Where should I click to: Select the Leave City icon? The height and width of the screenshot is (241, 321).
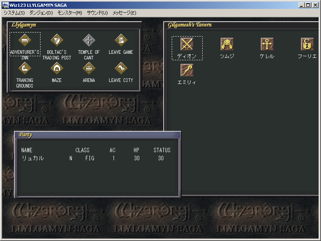(121, 68)
